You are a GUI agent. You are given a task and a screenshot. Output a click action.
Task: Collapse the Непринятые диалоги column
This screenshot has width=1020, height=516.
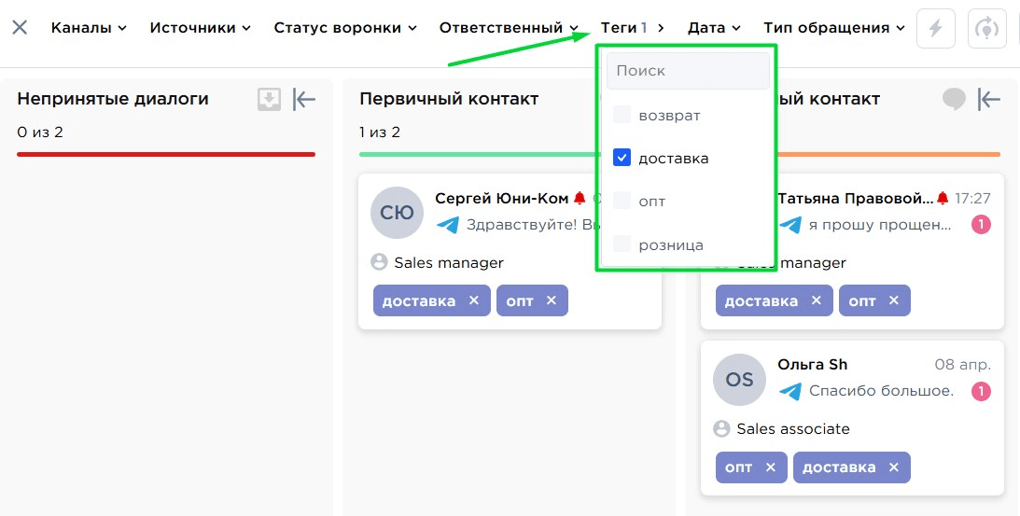pos(304,99)
